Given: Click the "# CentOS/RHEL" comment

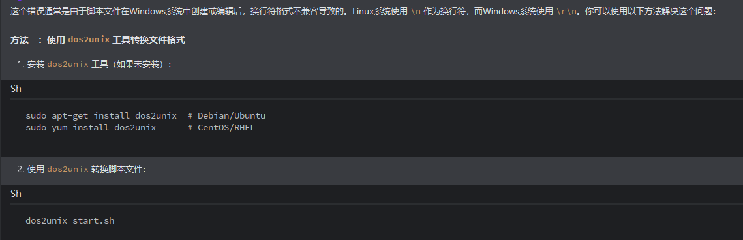Looking at the screenshot, I should (x=221, y=128).
